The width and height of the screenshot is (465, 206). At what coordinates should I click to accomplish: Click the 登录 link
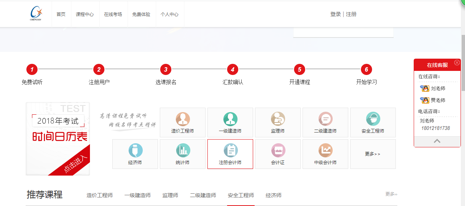(336, 14)
